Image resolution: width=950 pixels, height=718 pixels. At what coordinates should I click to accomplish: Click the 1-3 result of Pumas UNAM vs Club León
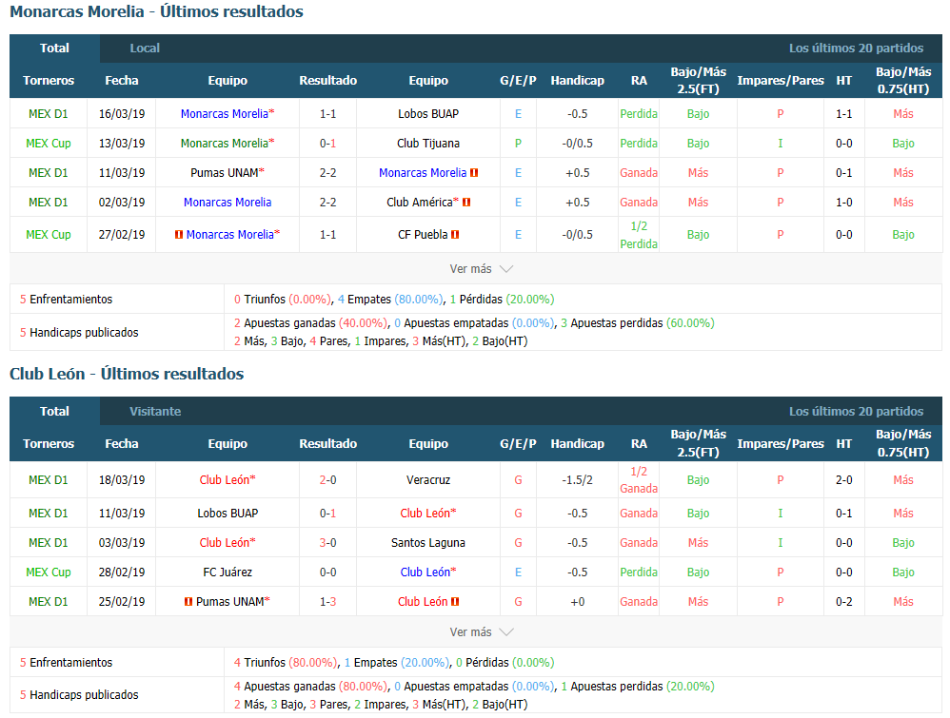(327, 602)
